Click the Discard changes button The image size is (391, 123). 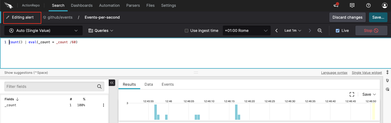pos(347,17)
